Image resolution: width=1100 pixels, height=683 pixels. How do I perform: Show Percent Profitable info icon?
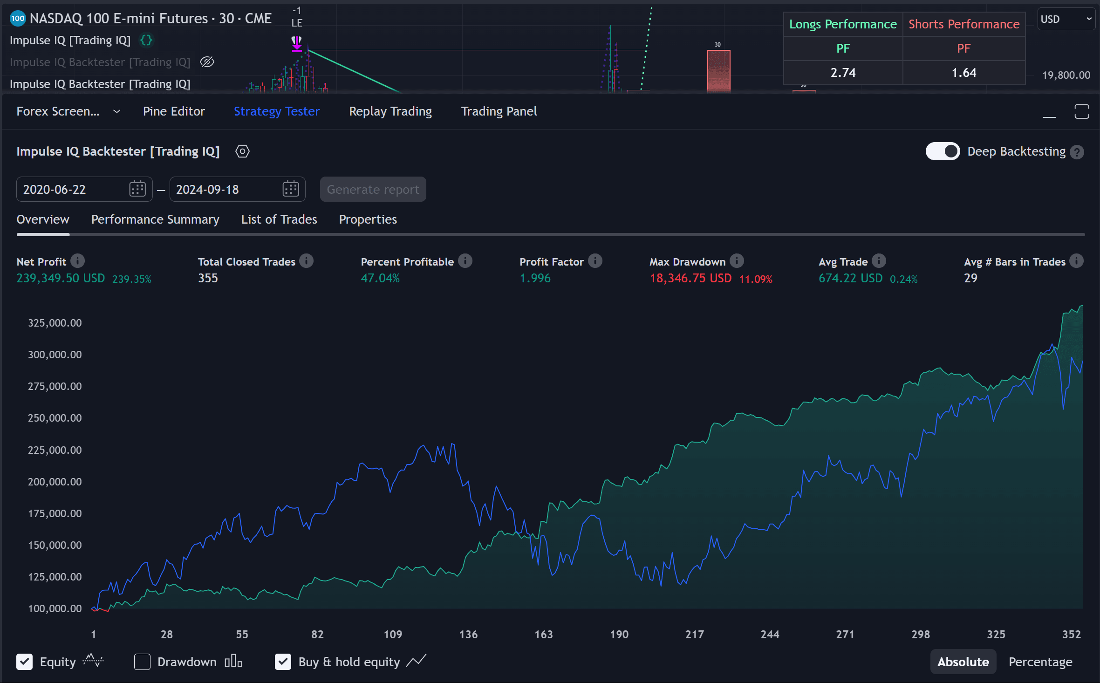(465, 261)
